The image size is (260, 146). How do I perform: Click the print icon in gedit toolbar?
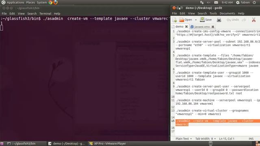[219, 20]
